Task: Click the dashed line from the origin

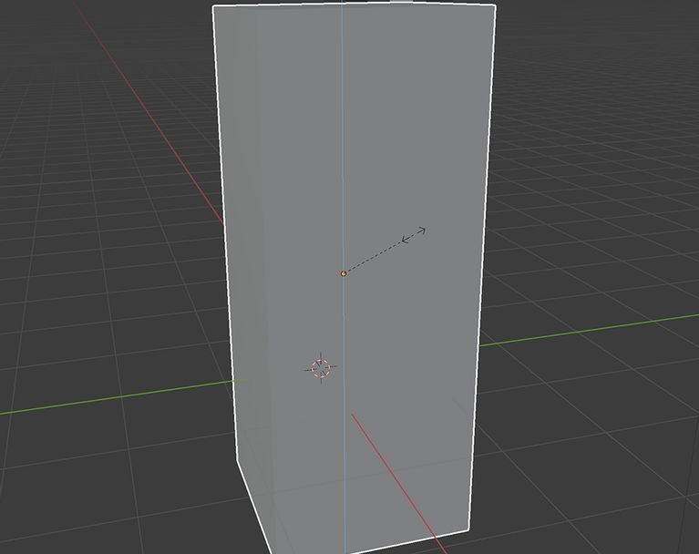Action: coord(374,257)
